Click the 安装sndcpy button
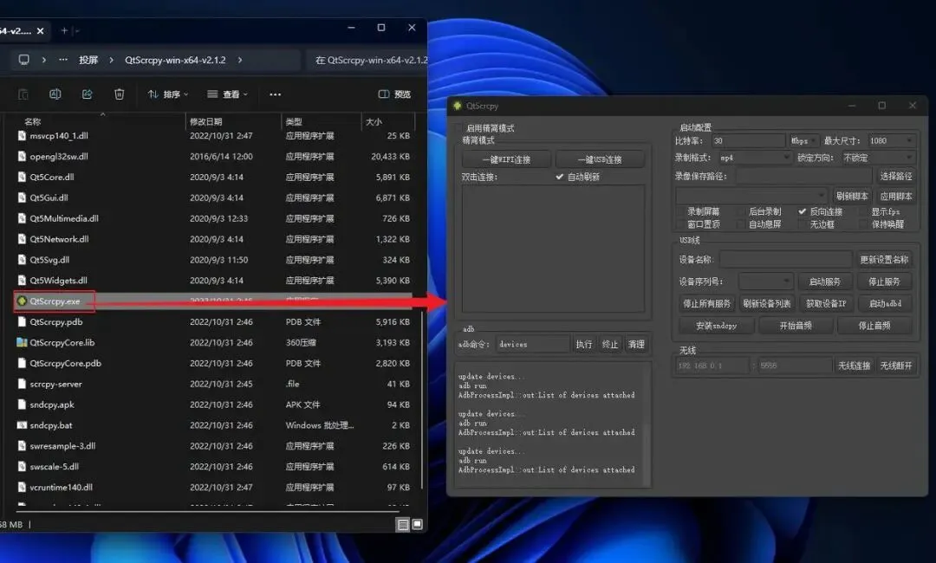Viewport: 936px width, 563px height. (717, 326)
